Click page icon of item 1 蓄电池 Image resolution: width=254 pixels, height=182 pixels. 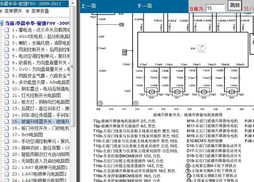(7, 30)
